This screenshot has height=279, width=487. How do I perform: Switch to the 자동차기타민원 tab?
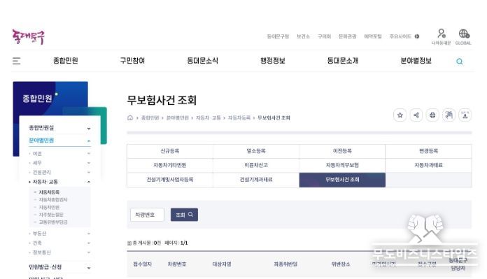click(170, 166)
